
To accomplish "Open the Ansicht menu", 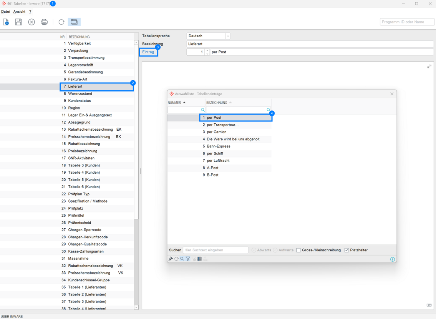I will [19, 12].
